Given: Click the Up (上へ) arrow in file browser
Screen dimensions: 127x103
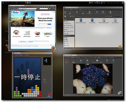Looking at the screenshot, I should 77,12.
